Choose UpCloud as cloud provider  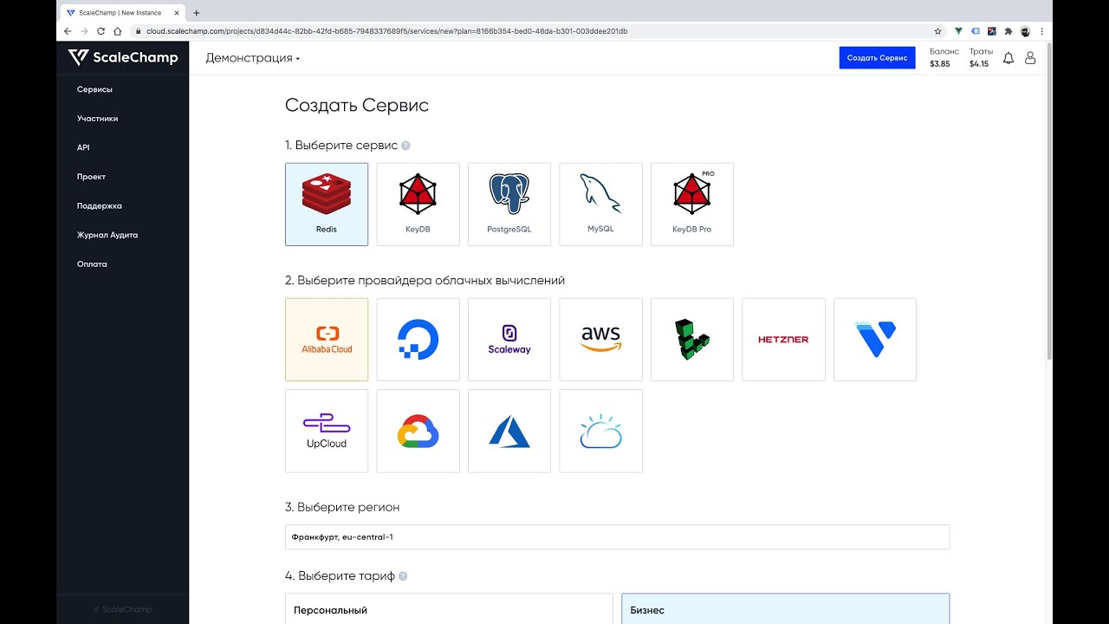coord(327,431)
